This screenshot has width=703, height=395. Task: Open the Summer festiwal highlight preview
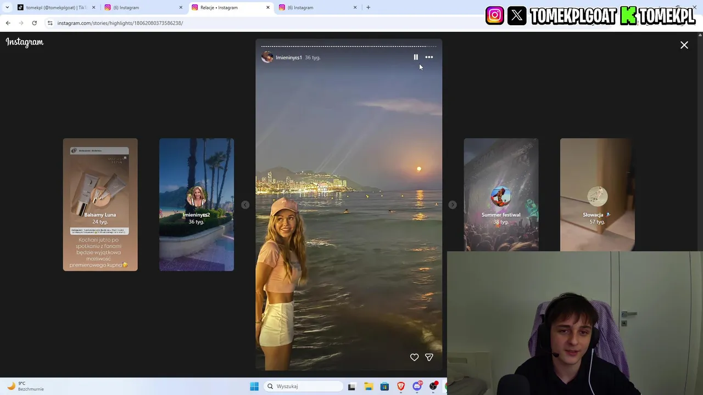pos(501,195)
